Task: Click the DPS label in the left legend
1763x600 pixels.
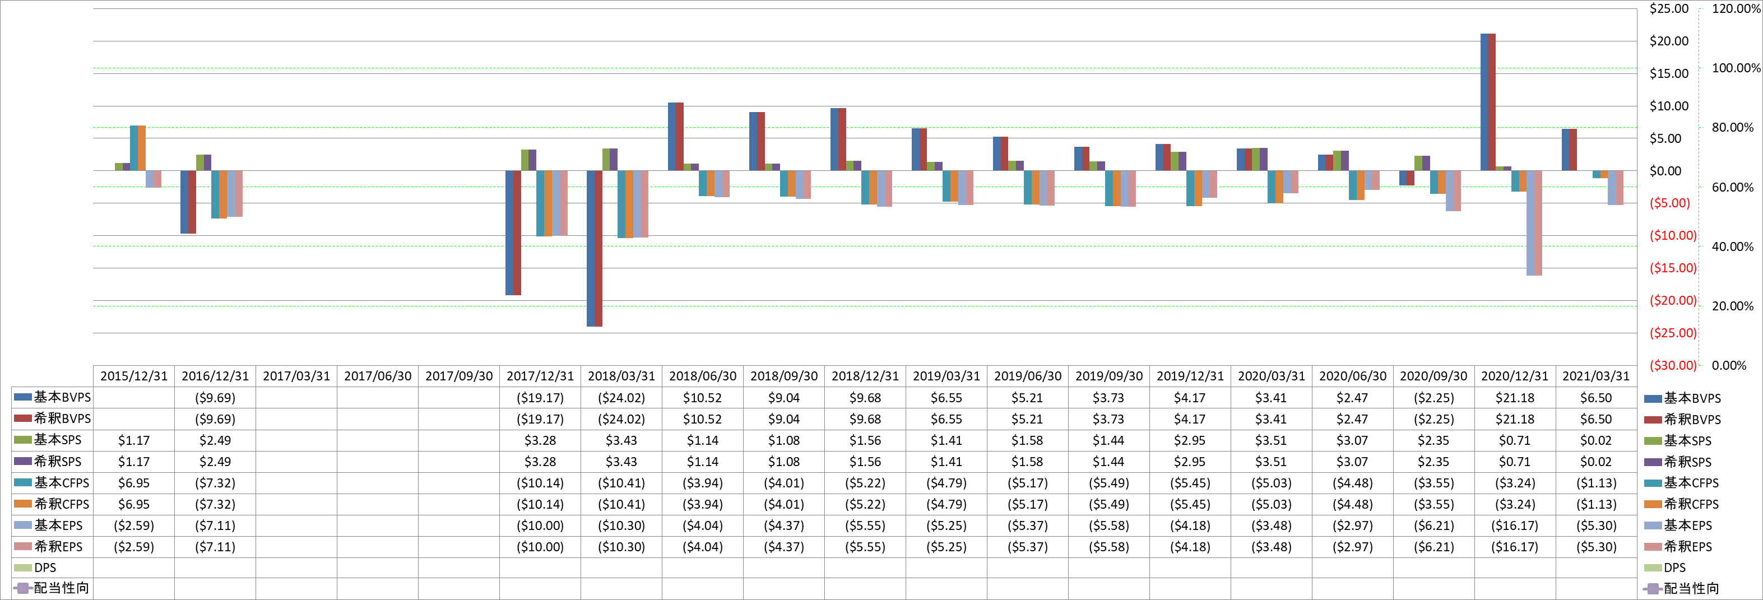Action: point(45,568)
